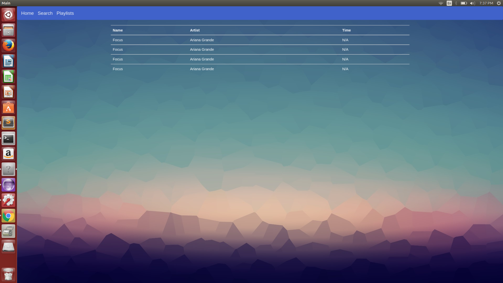Select the first Focus song row

click(118, 40)
